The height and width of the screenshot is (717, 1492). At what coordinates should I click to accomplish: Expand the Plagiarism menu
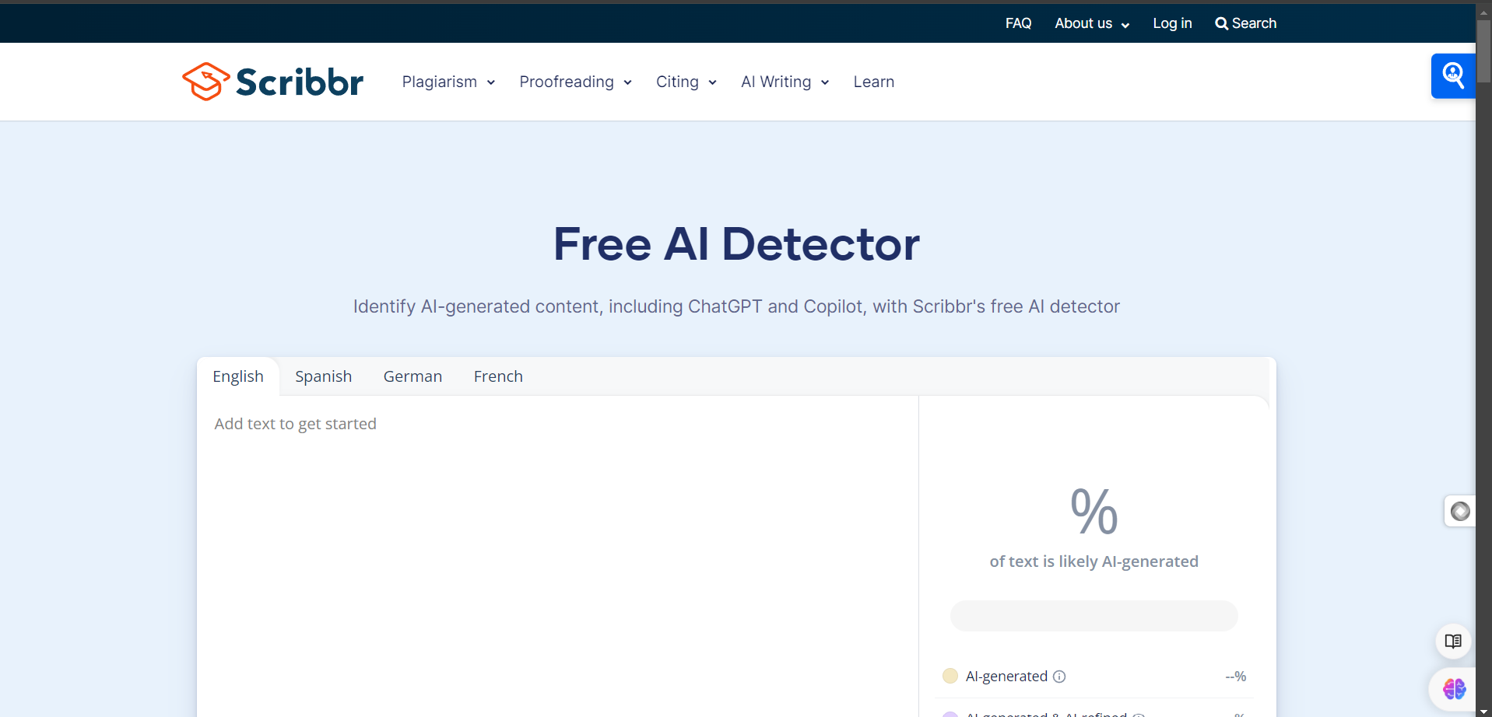[x=448, y=82]
